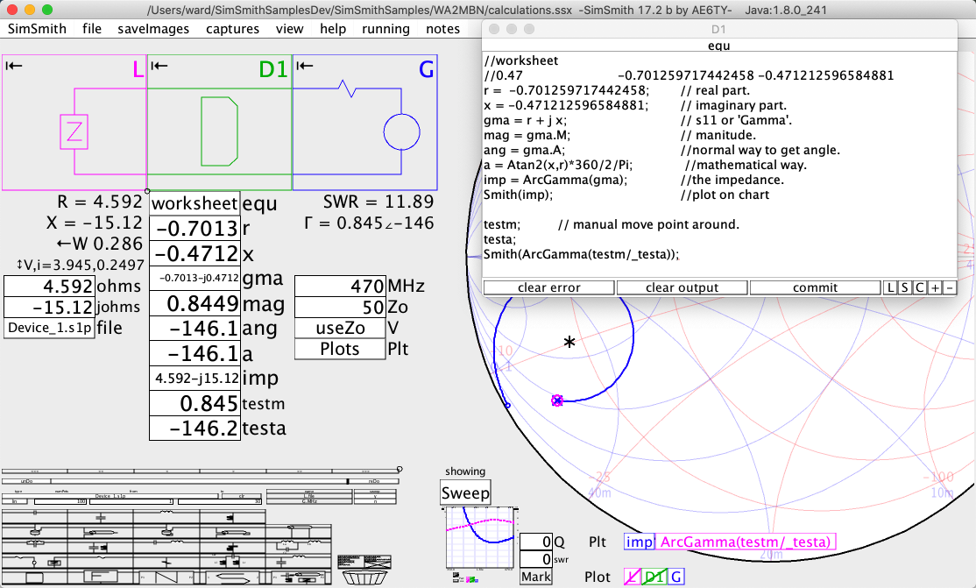Click the move-left arrow on block D1
976x588 pixels.
159,66
